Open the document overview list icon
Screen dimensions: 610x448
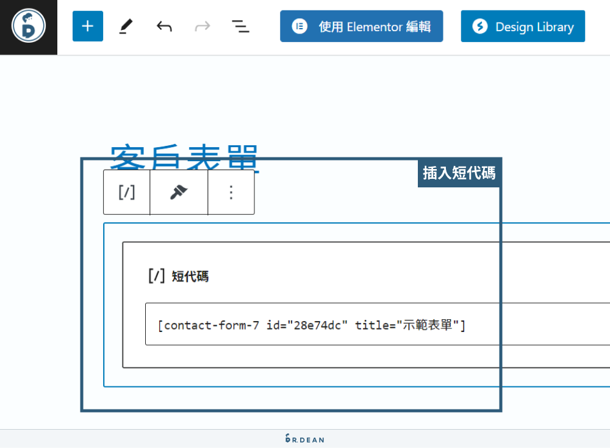[x=240, y=26]
